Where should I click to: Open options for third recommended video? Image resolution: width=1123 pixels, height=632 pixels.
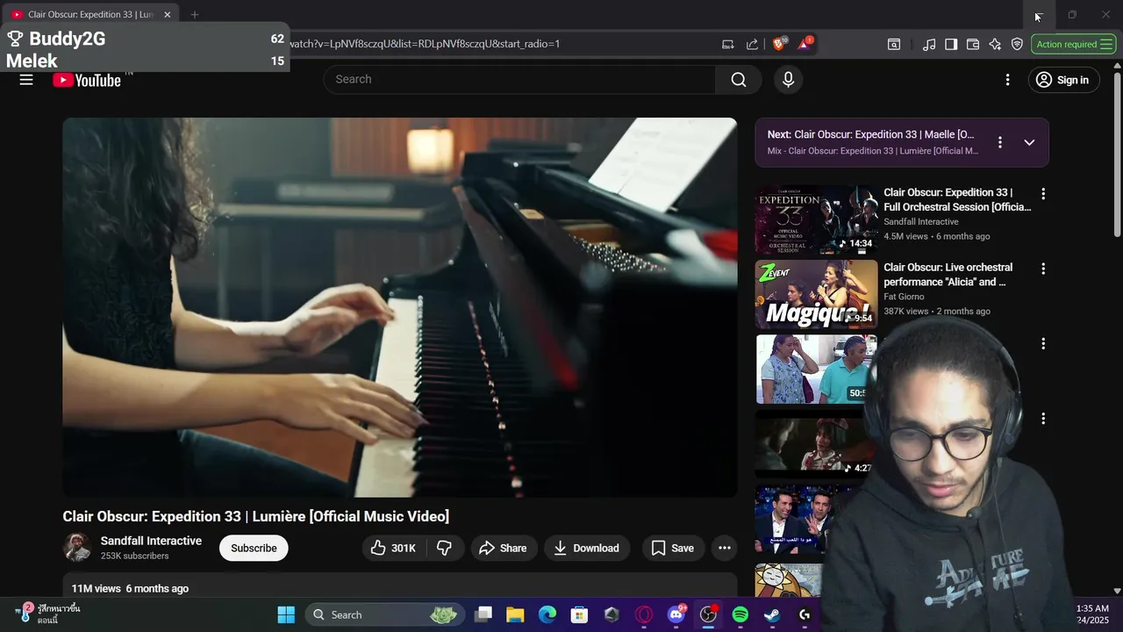[x=1043, y=344]
